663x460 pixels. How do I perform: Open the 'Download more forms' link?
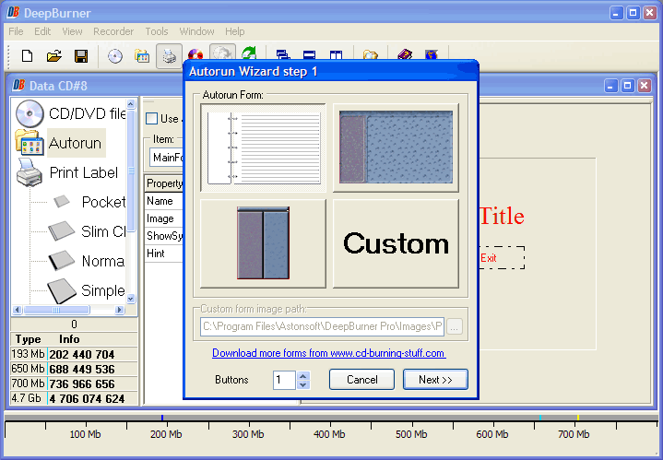[x=328, y=353]
